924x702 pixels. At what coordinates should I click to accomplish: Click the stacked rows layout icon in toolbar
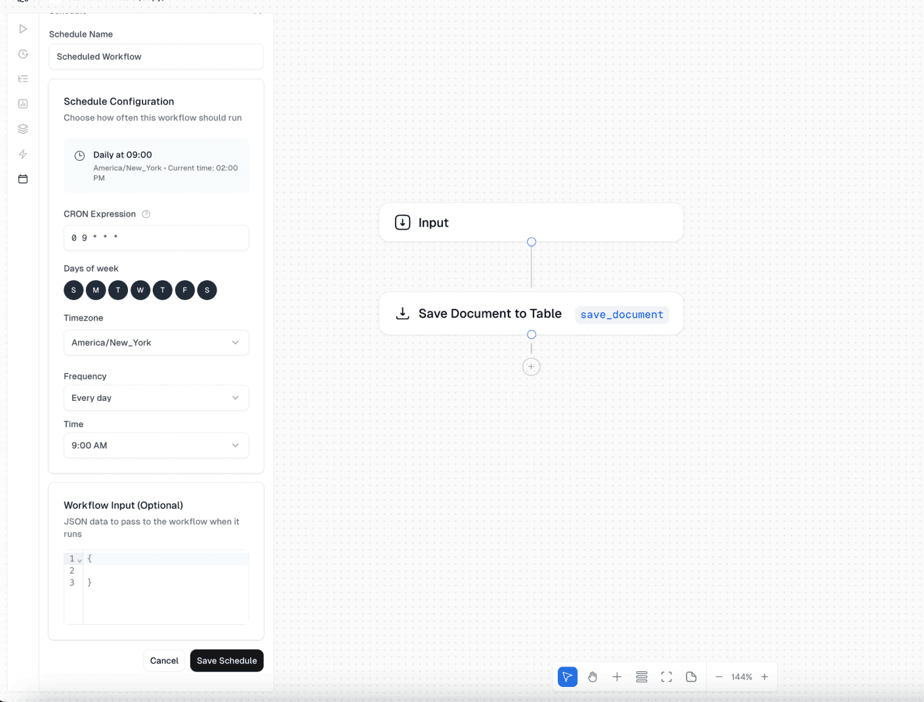pyautogui.click(x=642, y=677)
